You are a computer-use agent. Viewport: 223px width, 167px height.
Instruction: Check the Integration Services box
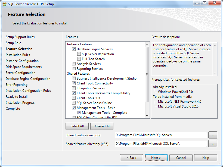[74, 88]
